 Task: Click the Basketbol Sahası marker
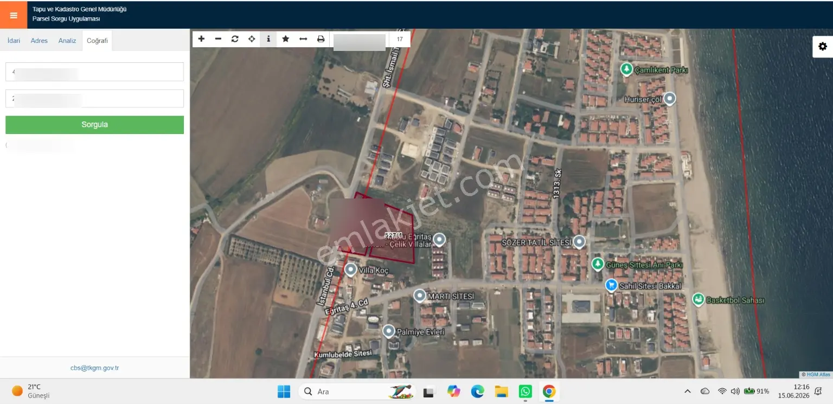[x=698, y=299]
